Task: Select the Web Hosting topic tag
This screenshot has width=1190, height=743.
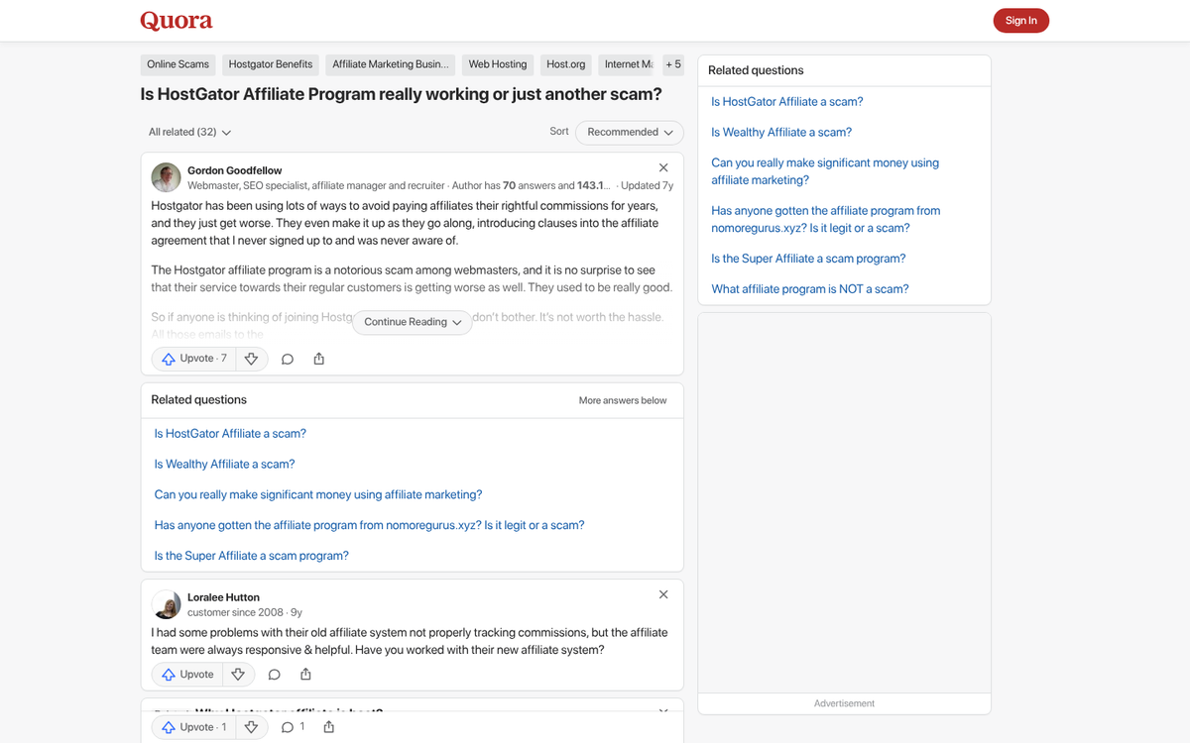Action: click(497, 64)
